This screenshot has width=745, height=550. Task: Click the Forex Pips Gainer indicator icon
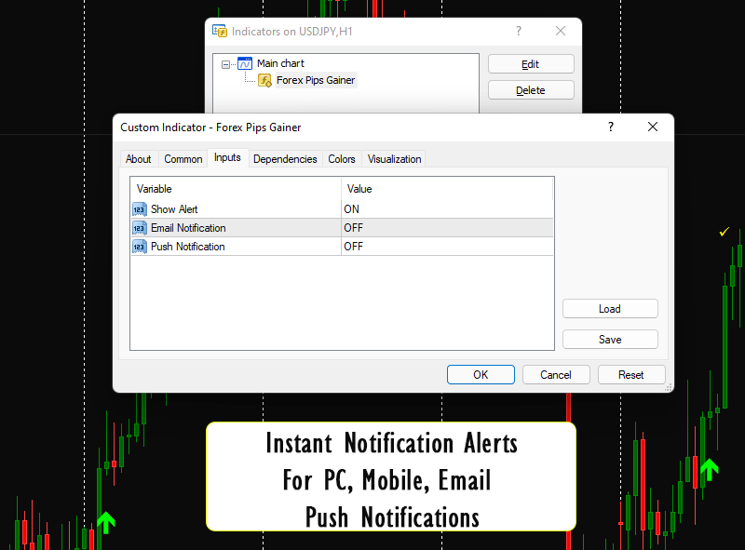(x=264, y=80)
